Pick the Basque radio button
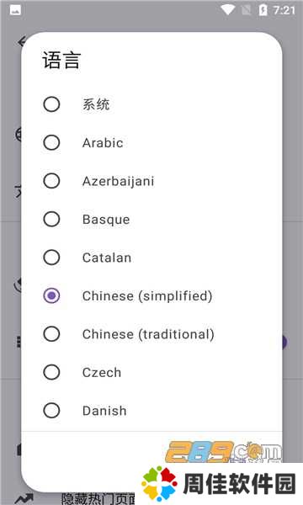Screen dimensions: 303x505 point(51,220)
